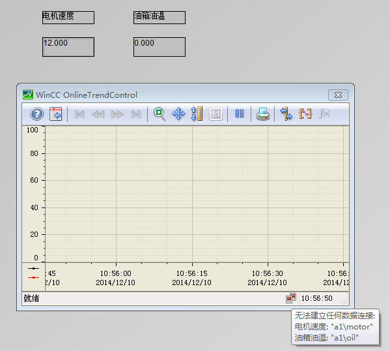Select the move trend area tool
This screenshot has width=390, height=351.
coord(178,114)
